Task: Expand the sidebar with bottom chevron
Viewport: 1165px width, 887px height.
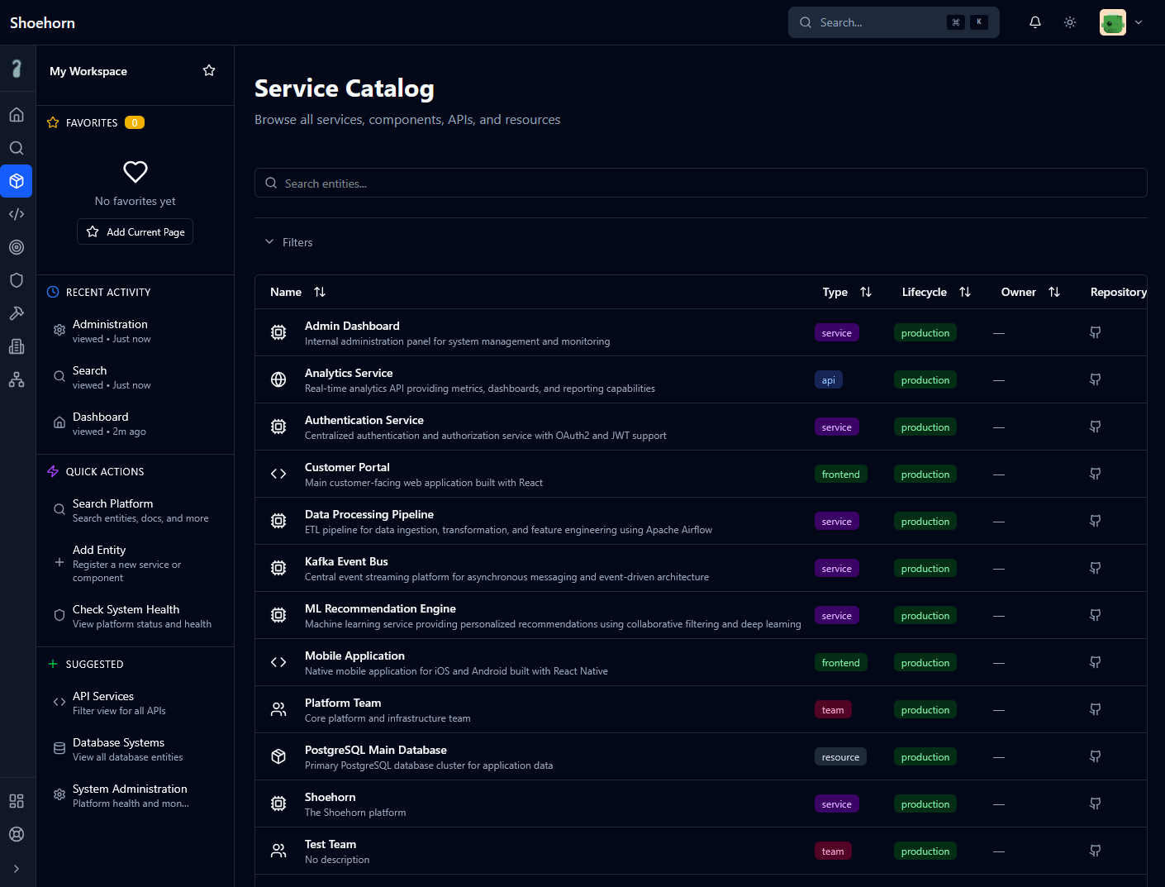Action: coord(17,869)
